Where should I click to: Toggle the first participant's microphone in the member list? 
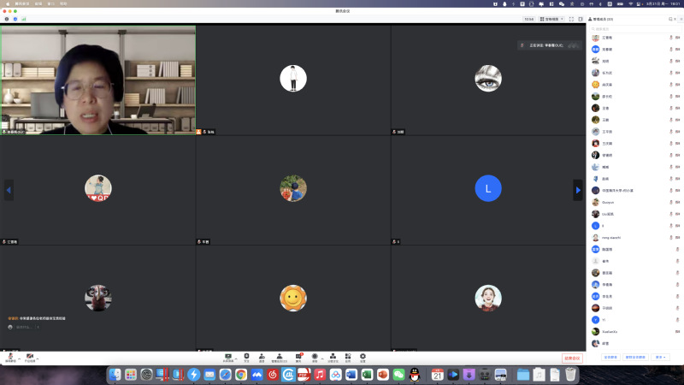670,38
